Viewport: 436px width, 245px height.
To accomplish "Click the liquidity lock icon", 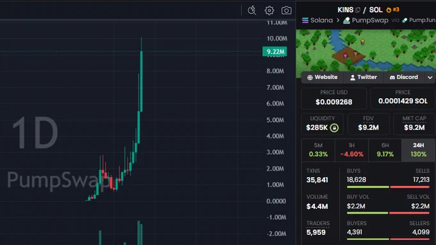I will click(334, 128).
